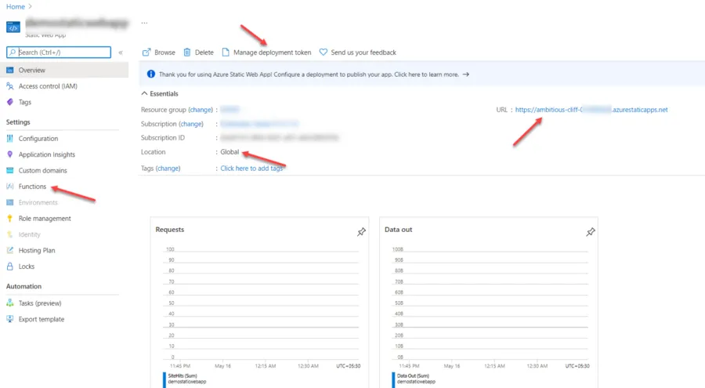Click the Browse external link icon
This screenshot has width=705, height=388.
click(146, 53)
